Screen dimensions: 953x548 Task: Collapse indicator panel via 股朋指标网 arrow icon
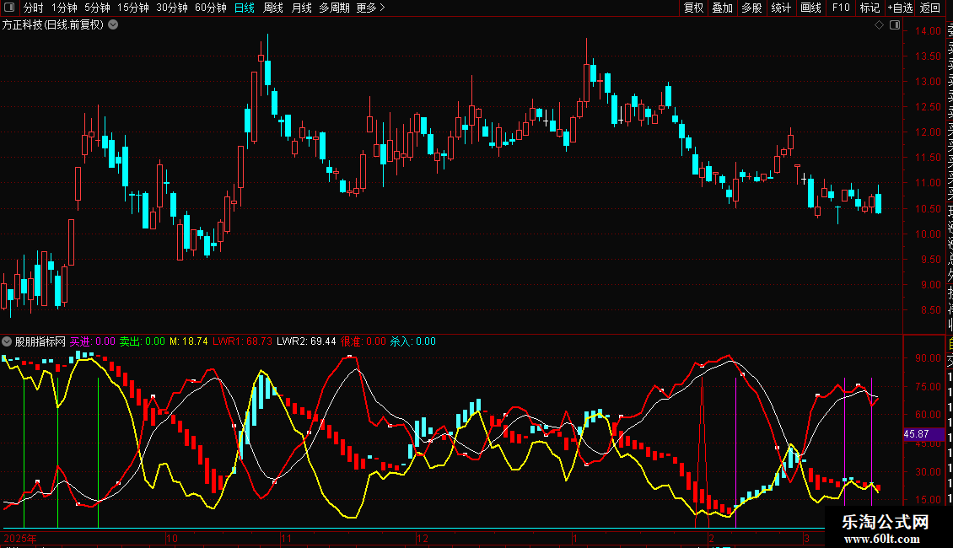point(7,341)
